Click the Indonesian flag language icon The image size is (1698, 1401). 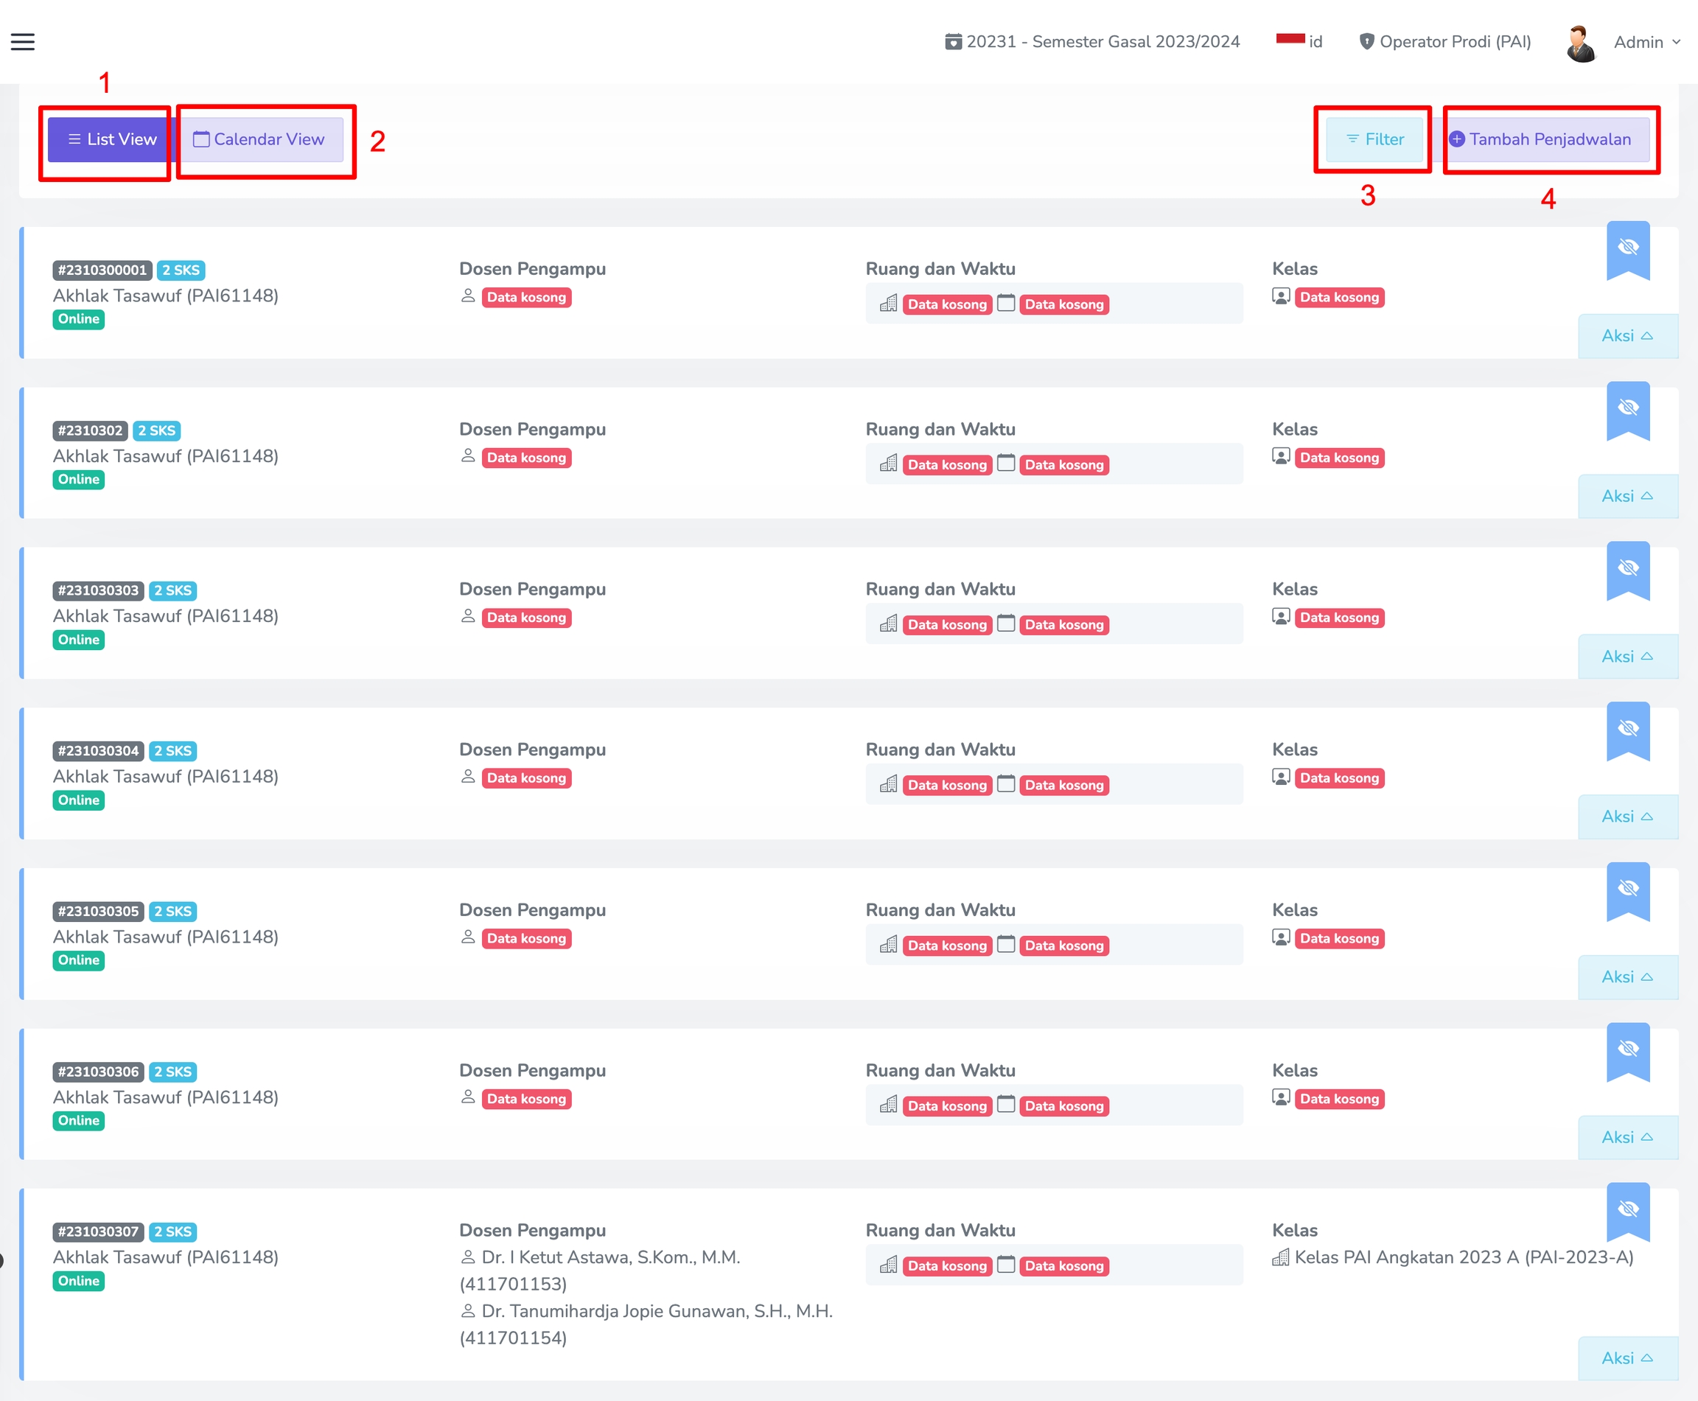coord(1290,39)
